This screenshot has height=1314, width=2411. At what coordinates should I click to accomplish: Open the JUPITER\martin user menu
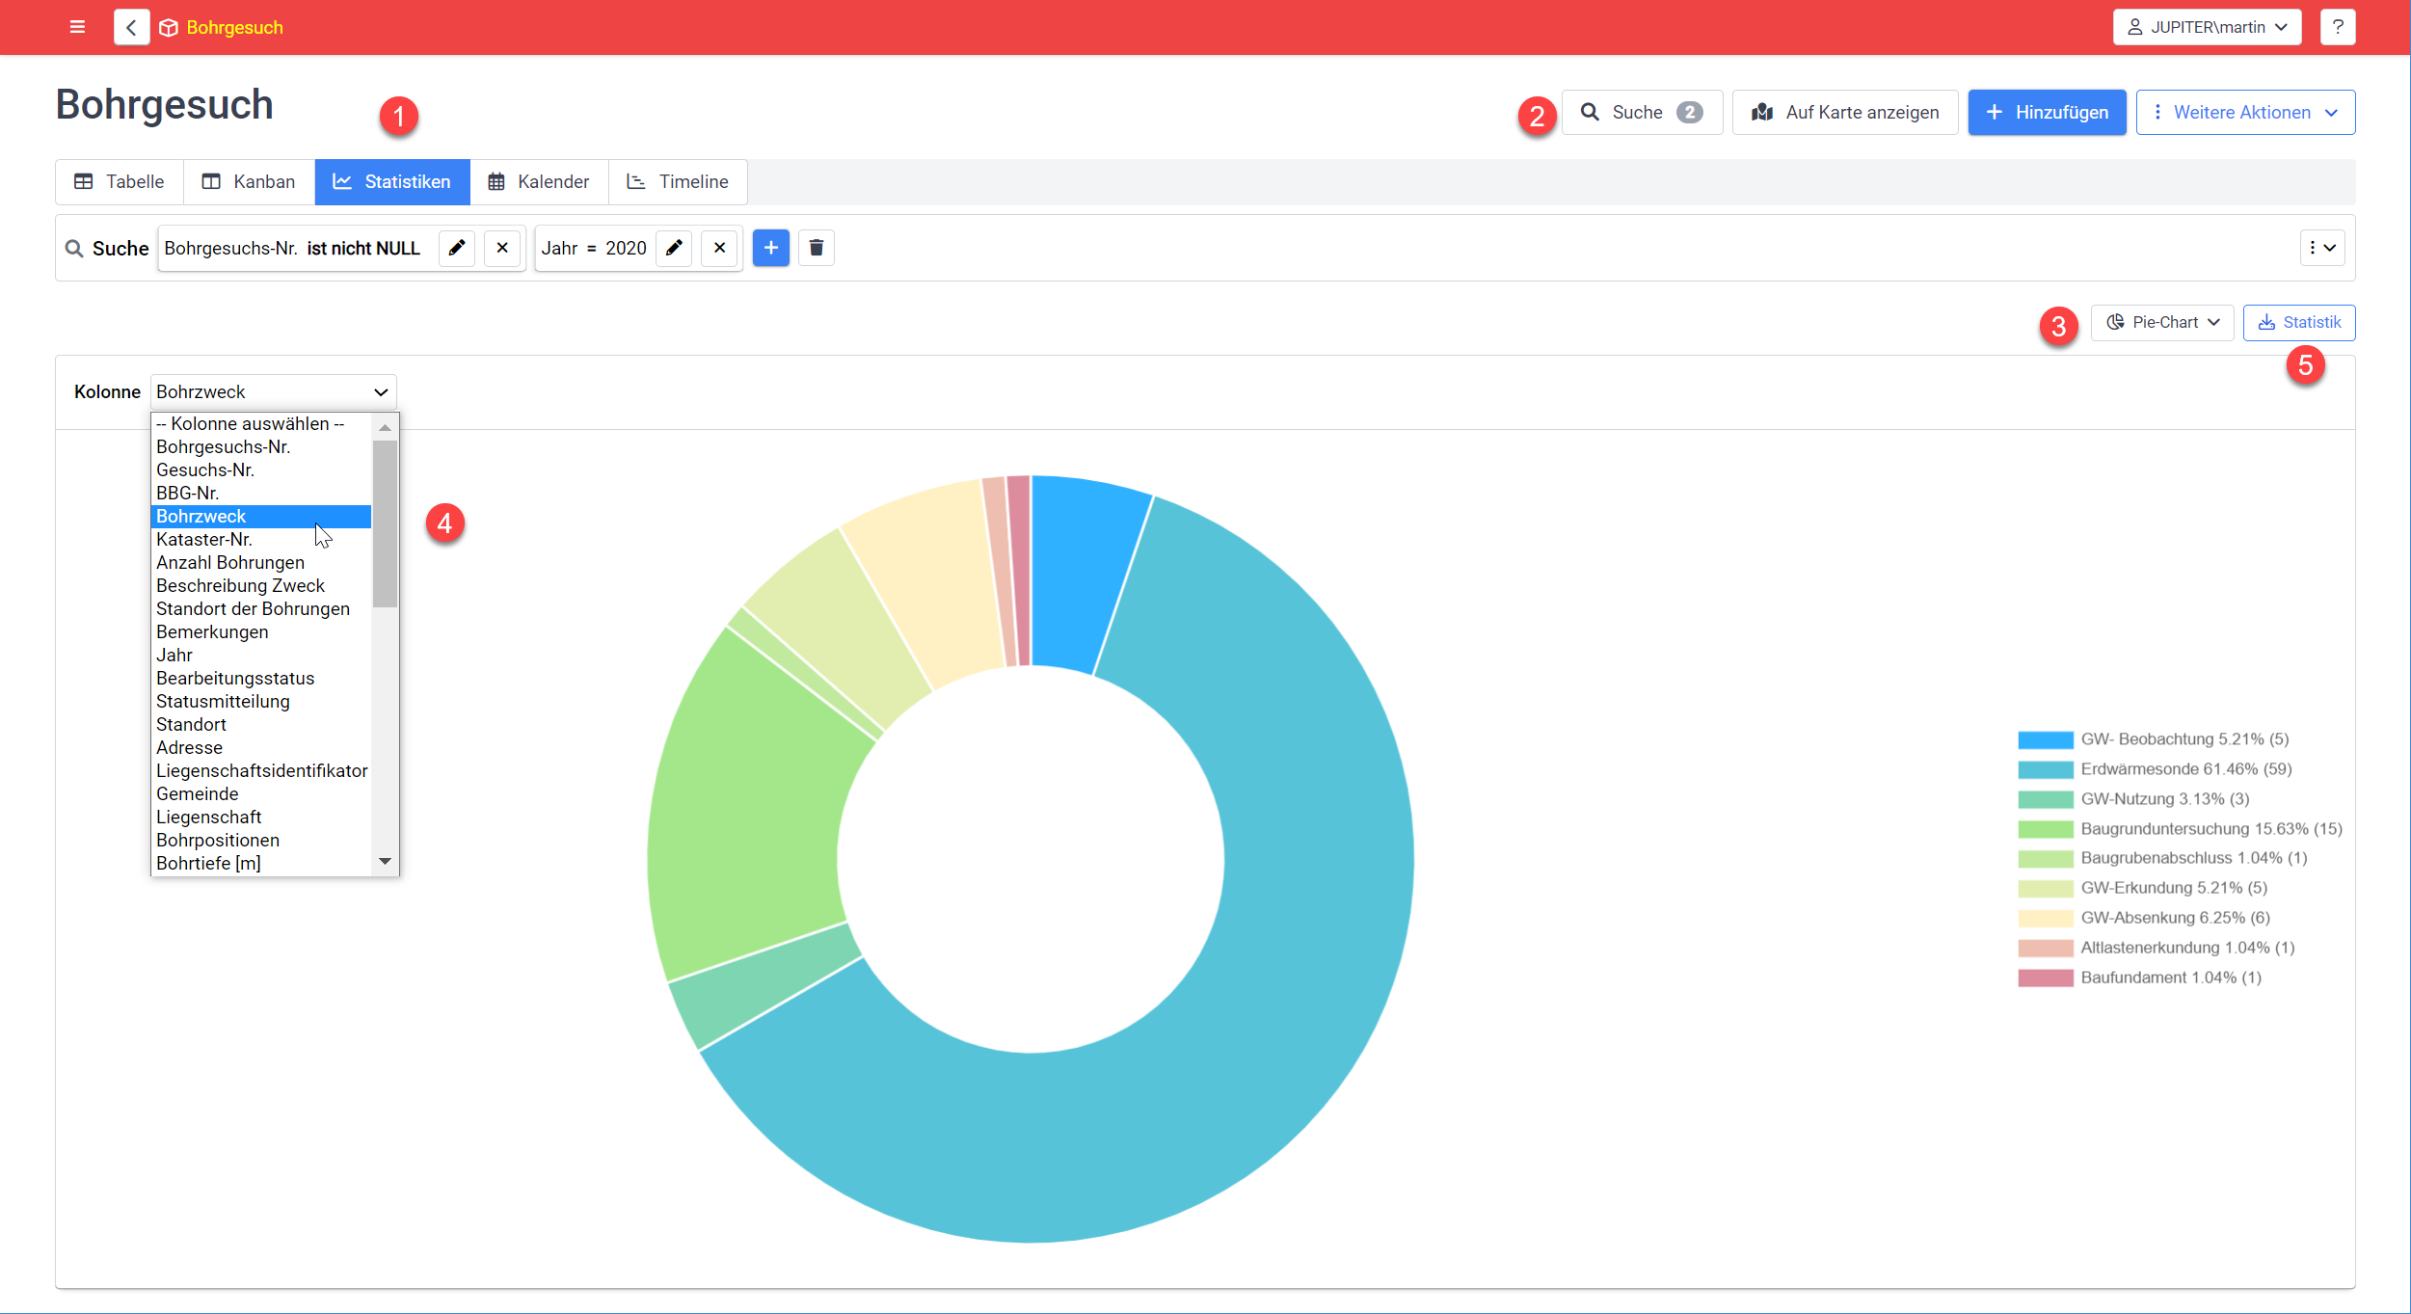[2207, 27]
